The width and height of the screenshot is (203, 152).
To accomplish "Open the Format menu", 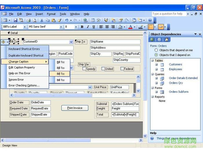I will tap(51, 14).
